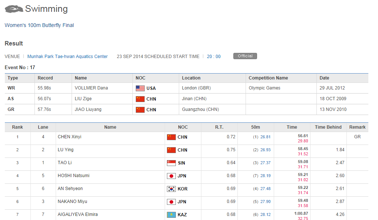Click the 50m column header
The width and height of the screenshot is (378, 220).
pyautogui.click(x=256, y=127)
